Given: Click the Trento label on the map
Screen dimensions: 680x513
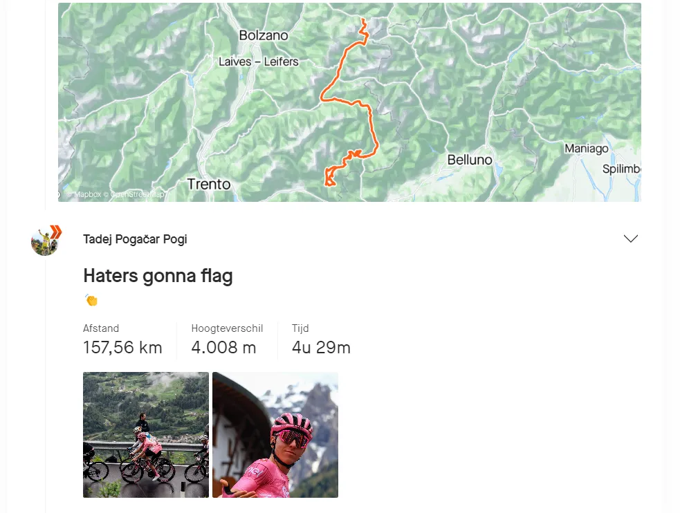Looking at the screenshot, I should tap(209, 184).
